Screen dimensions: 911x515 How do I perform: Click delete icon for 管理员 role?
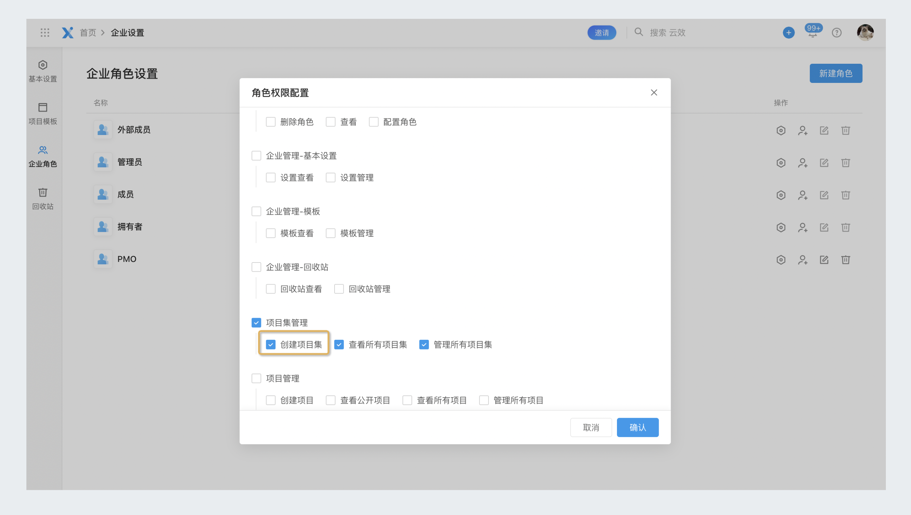click(x=846, y=163)
